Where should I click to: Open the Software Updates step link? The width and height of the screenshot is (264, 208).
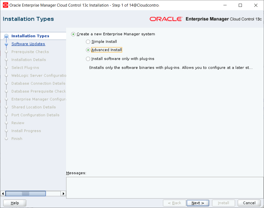28,44
